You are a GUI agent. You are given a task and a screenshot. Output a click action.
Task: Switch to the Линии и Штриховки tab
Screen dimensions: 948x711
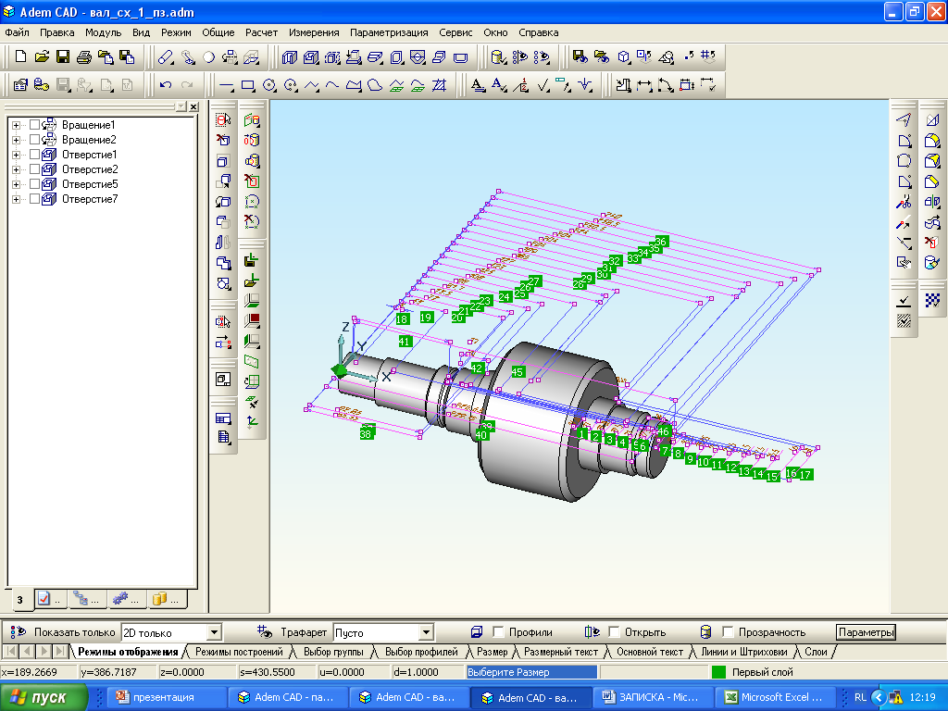point(743,652)
